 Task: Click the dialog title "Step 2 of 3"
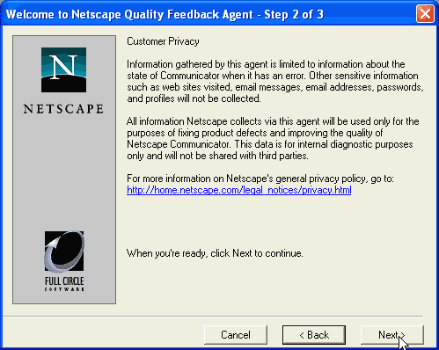coord(294,14)
